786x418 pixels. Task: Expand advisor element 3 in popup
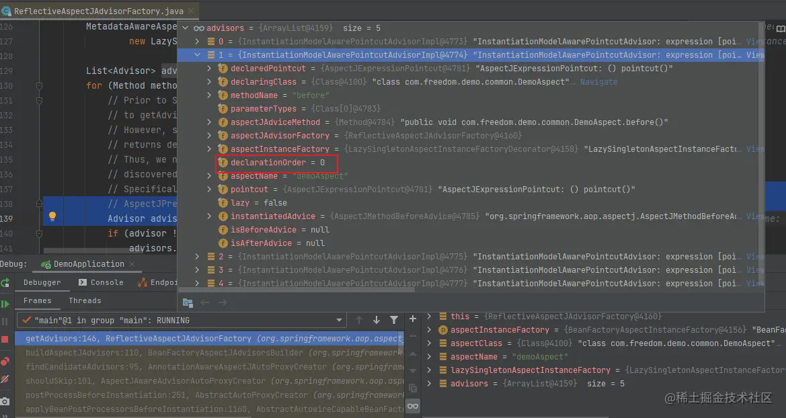click(x=197, y=270)
